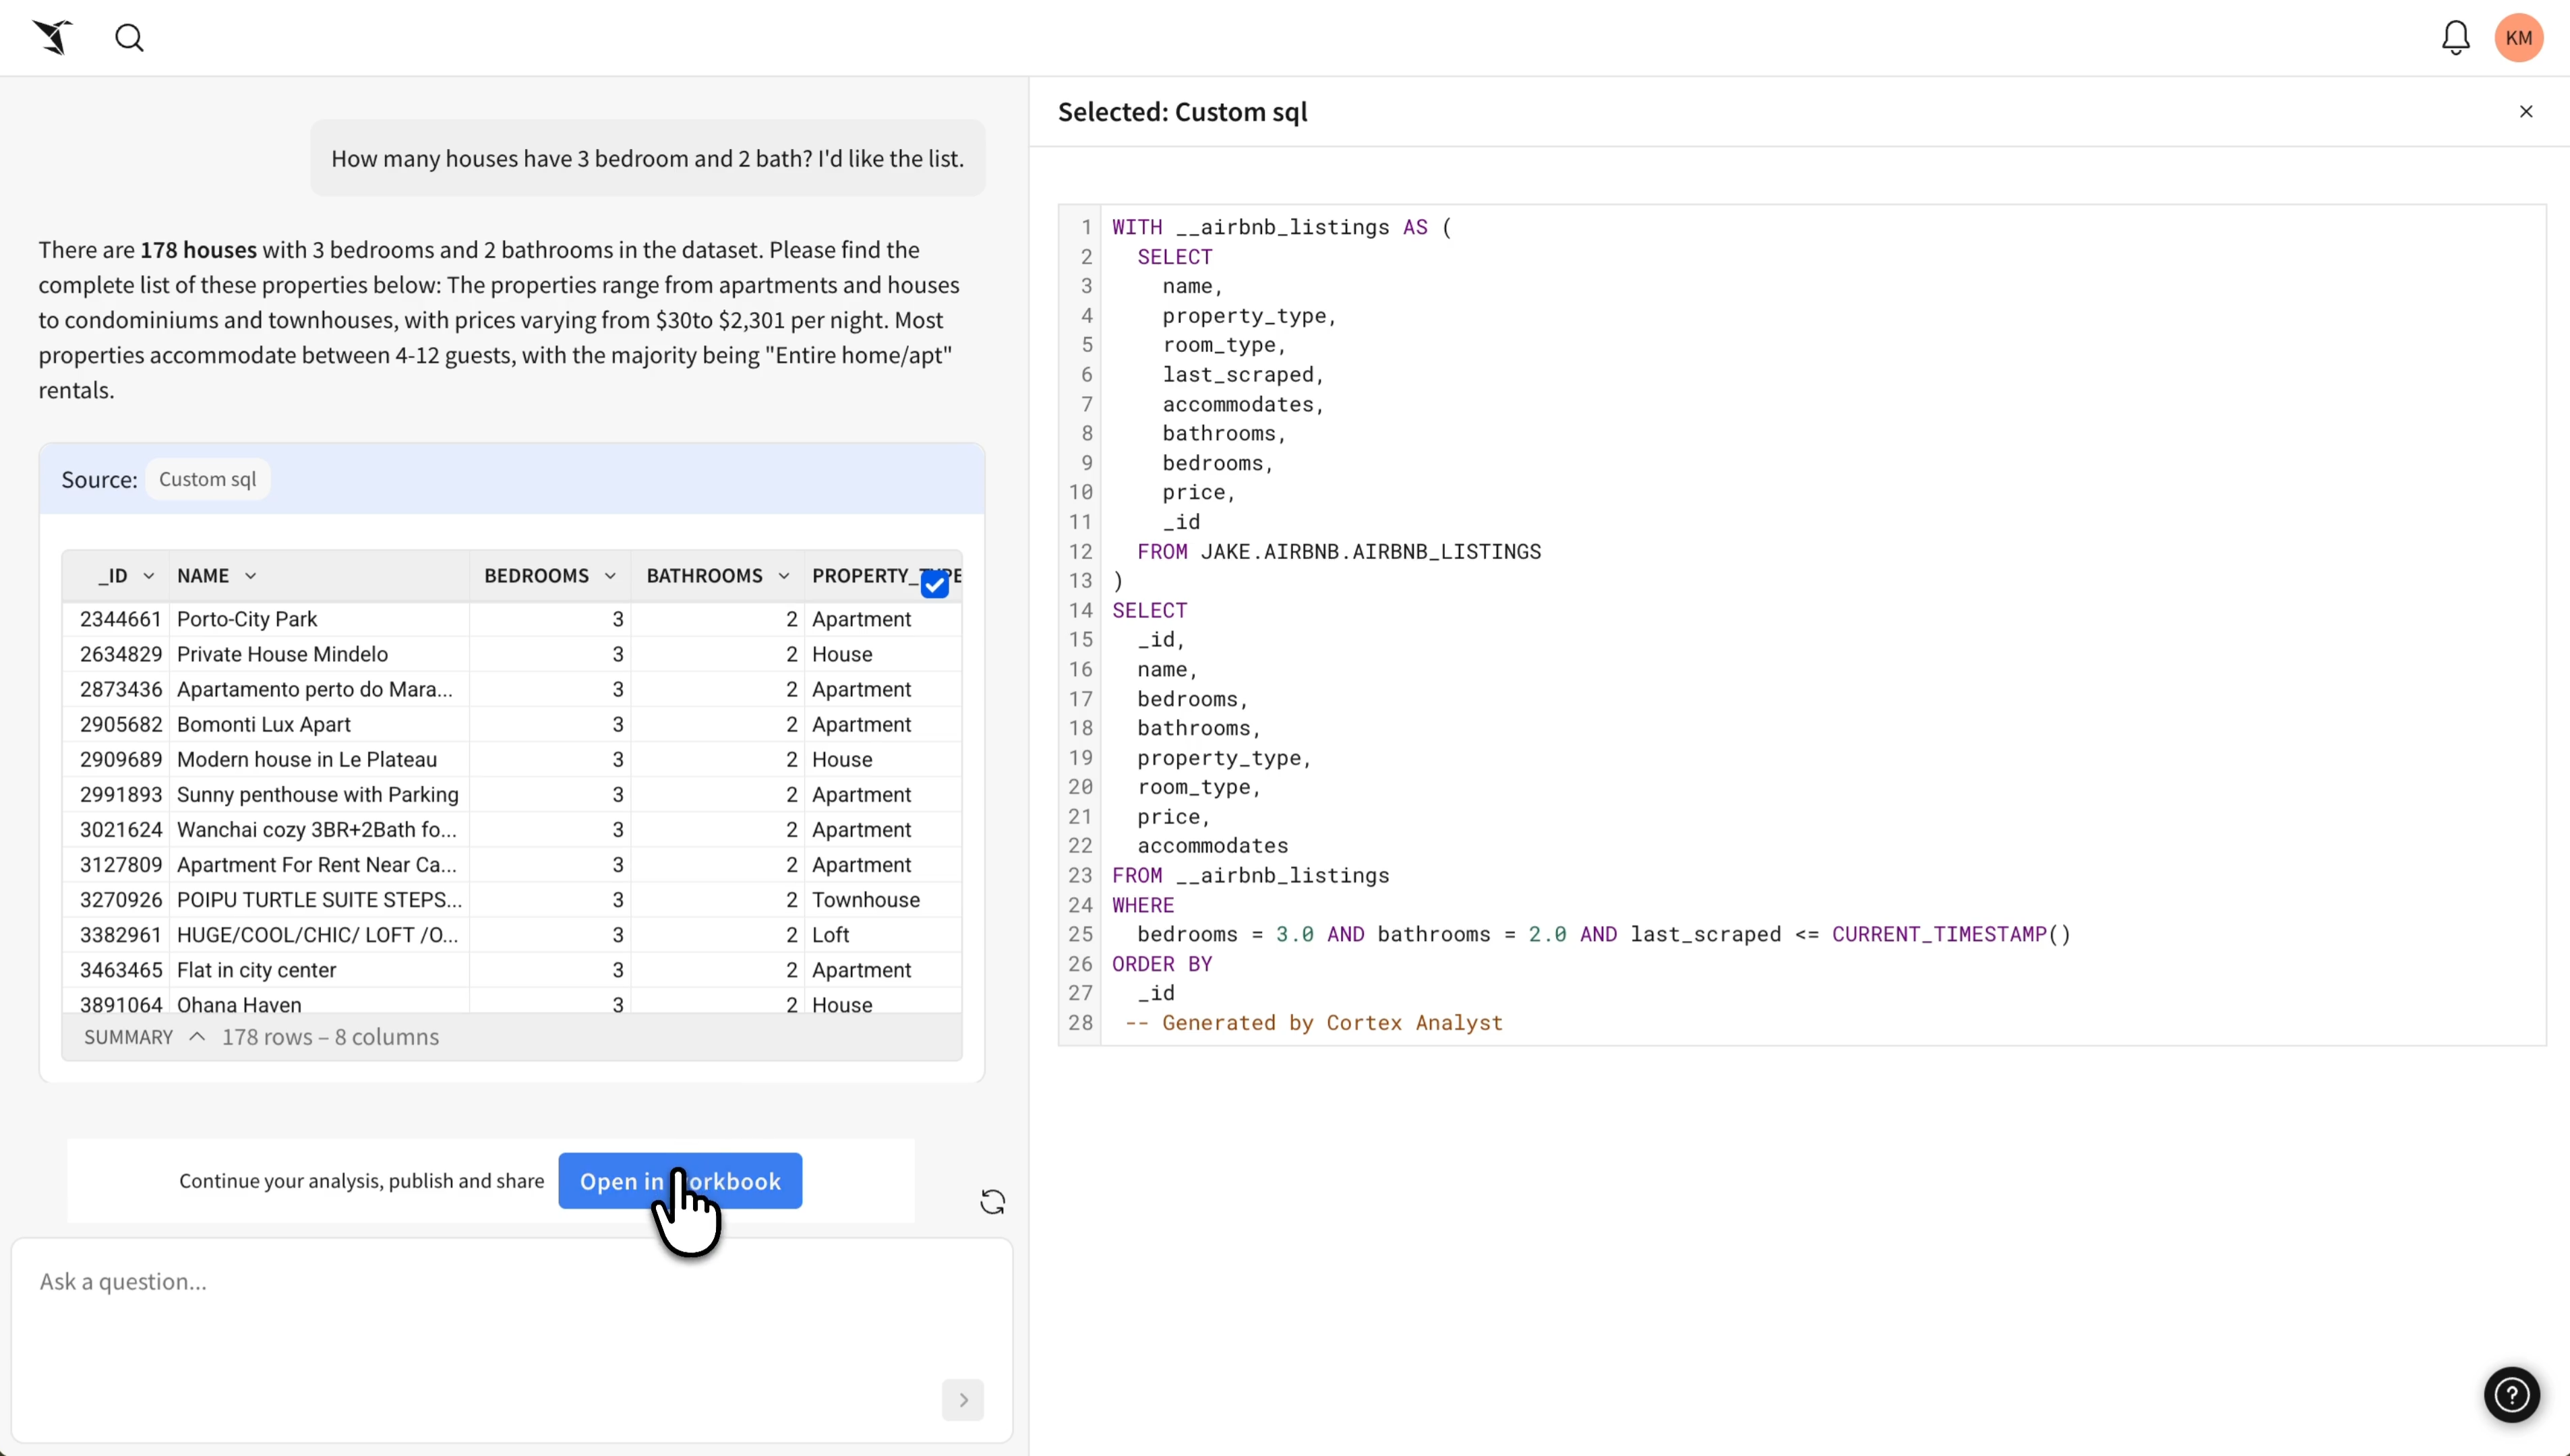The image size is (2570, 1456).
Task: Click the bird logo home icon
Action: click(52, 38)
